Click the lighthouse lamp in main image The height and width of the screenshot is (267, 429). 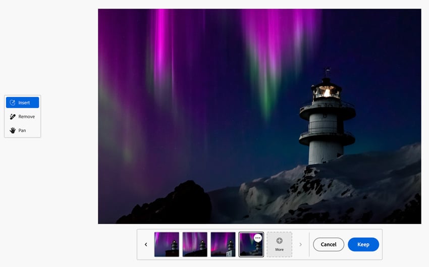pyautogui.click(x=327, y=92)
